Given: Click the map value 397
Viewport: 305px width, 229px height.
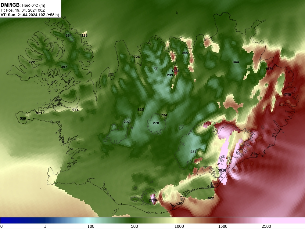Looking at the screenshot, I should click(64, 67).
